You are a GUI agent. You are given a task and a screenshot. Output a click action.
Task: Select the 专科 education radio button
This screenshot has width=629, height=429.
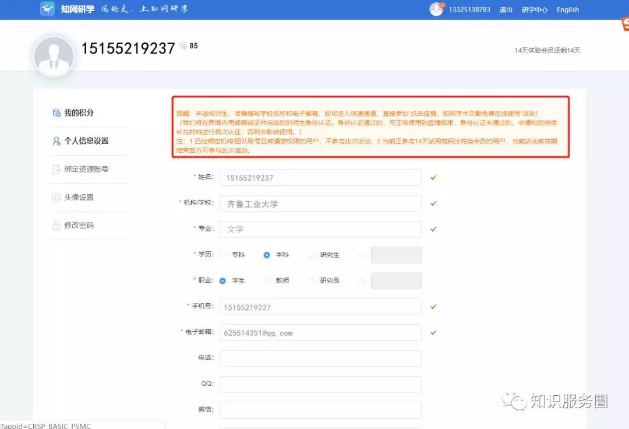pos(222,255)
